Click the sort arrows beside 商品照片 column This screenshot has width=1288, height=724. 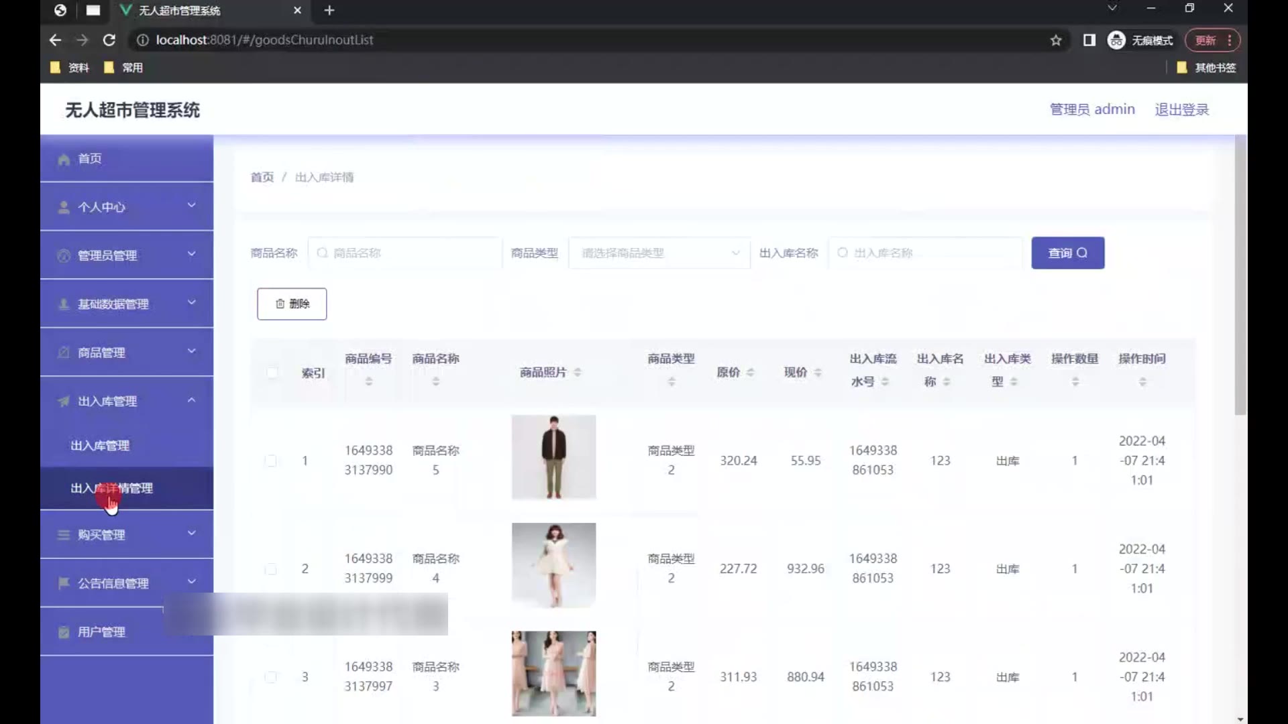(578, 373)
